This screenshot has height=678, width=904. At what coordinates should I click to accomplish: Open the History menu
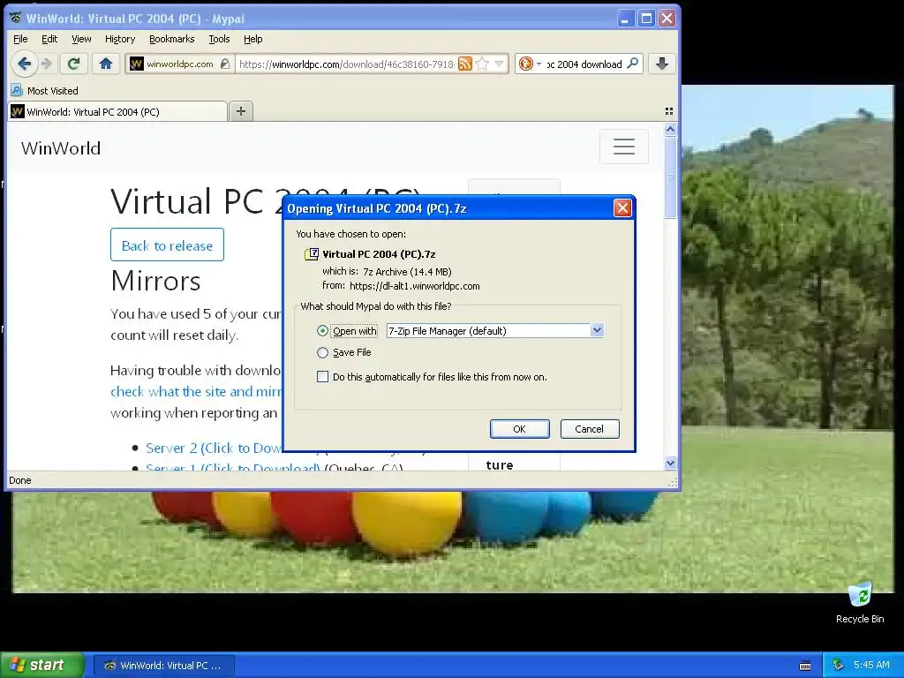(120, 39)
